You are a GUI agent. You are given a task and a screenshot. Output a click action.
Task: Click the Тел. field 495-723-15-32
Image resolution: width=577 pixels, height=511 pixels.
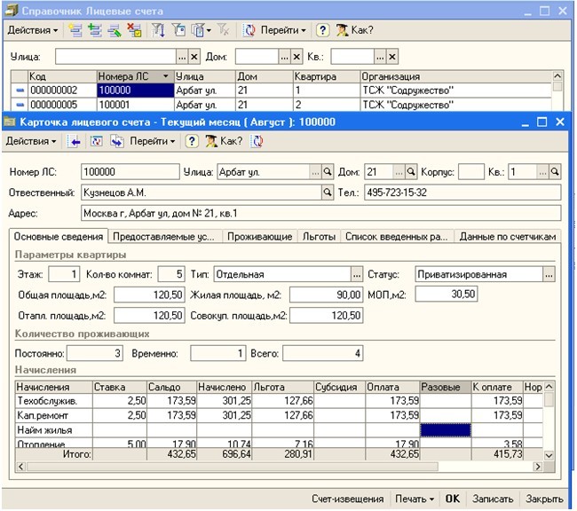(x=462, y=193)
